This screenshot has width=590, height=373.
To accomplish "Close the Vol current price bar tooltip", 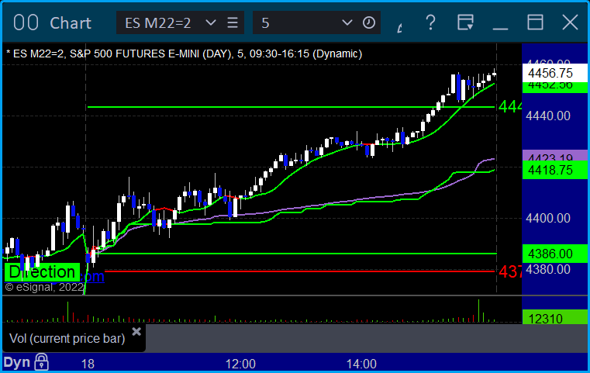I will 136,332.
